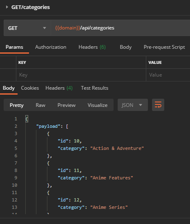Open the request Headers (6) tab
Image resolution: width=190 pixels, height=224 pixels.
click(92, 47)
